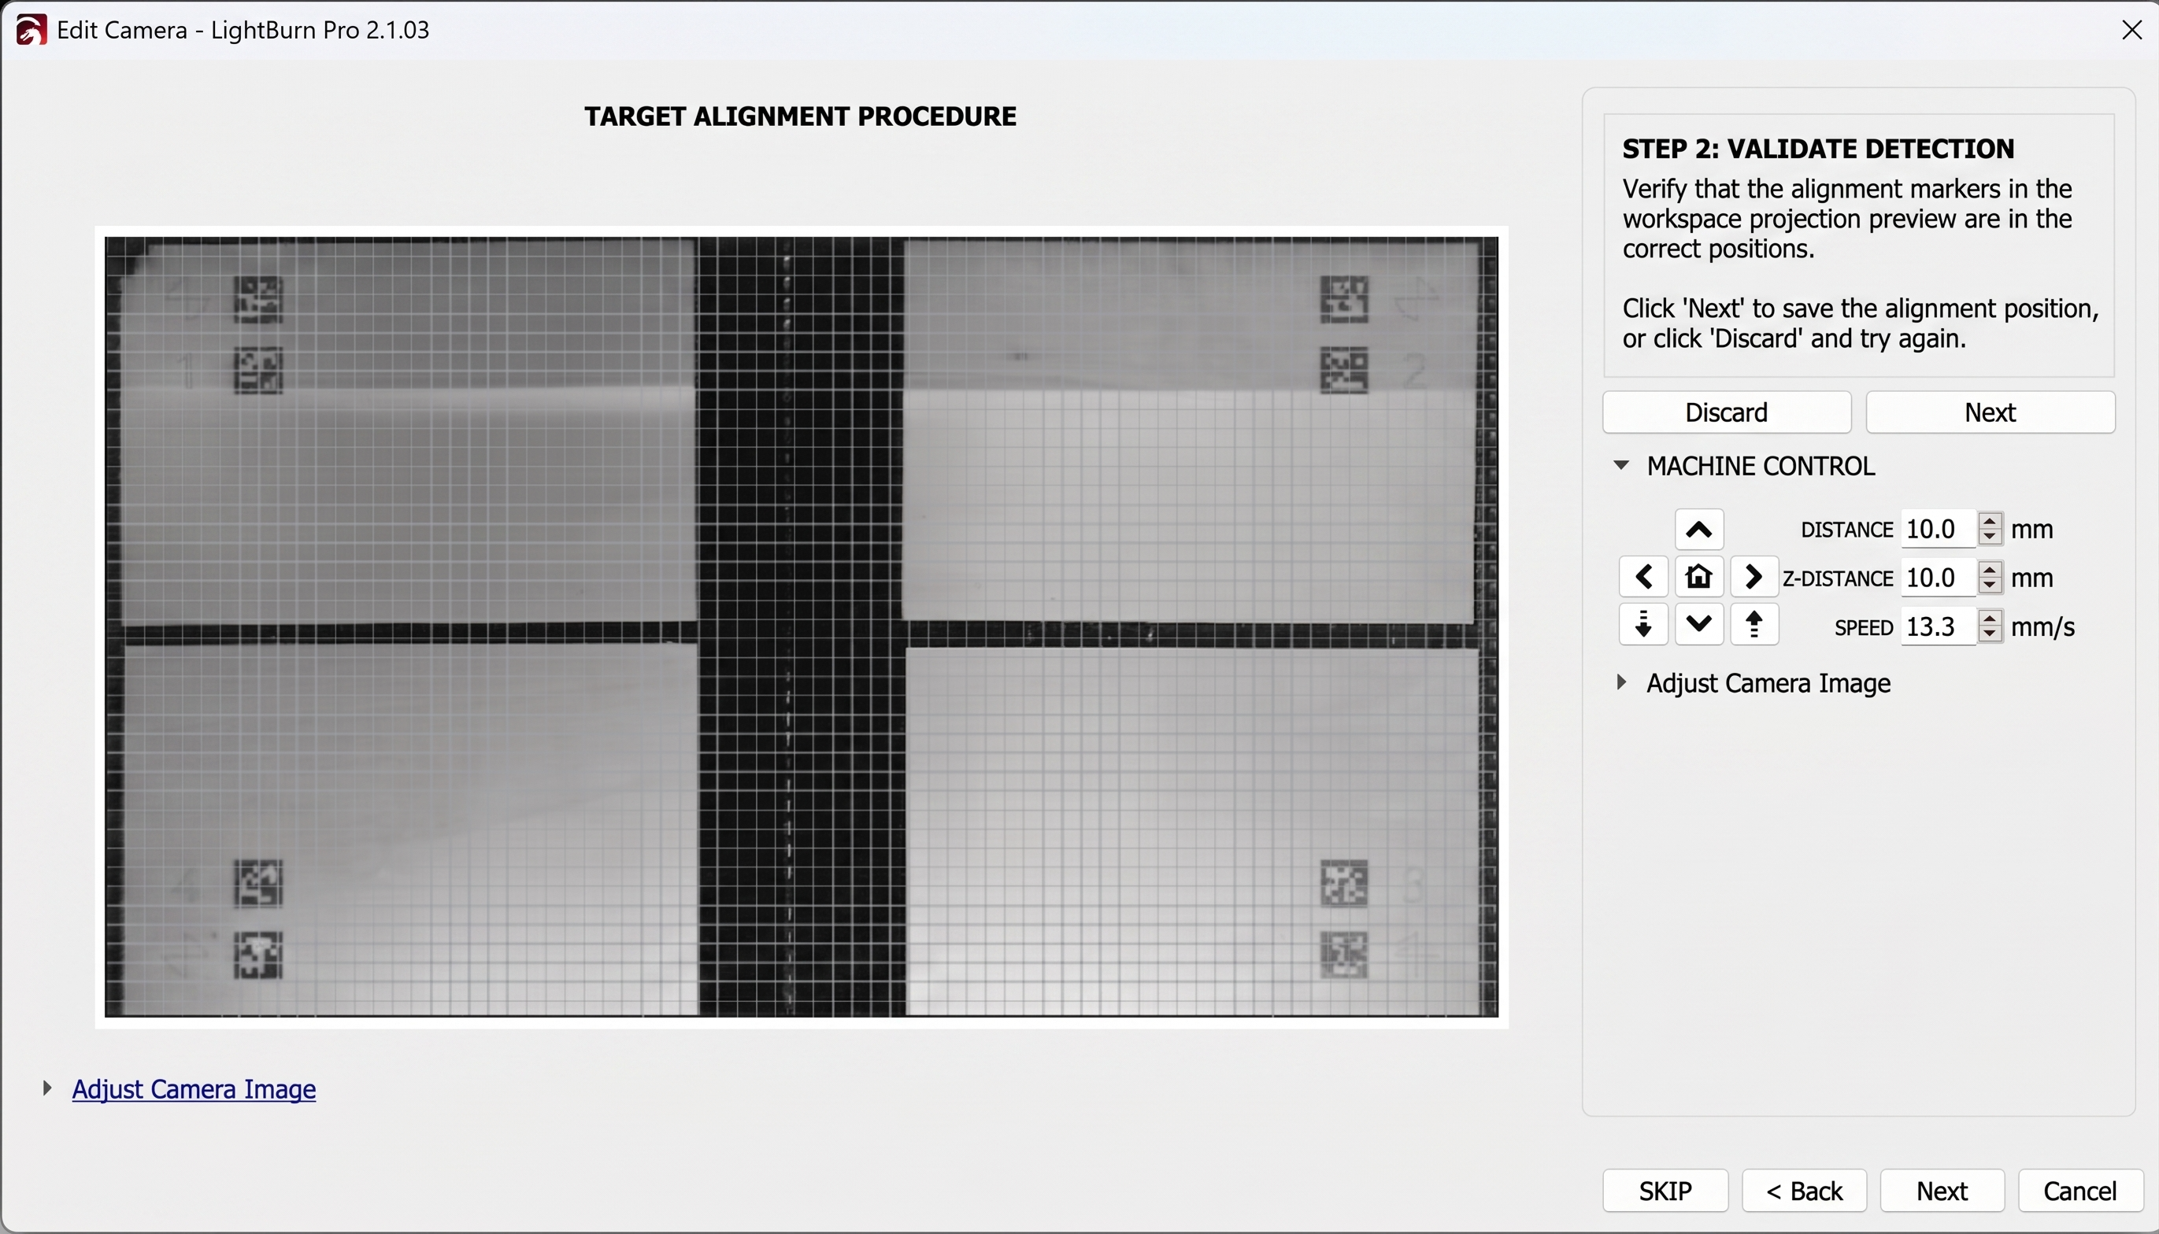Jog the laser head right
The width and height of the screenshot is (2159, 1234).
click(1753, 577)
